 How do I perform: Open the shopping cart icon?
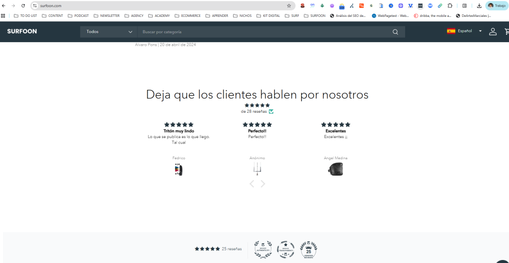pyautogui.click(x=507, y=32)
